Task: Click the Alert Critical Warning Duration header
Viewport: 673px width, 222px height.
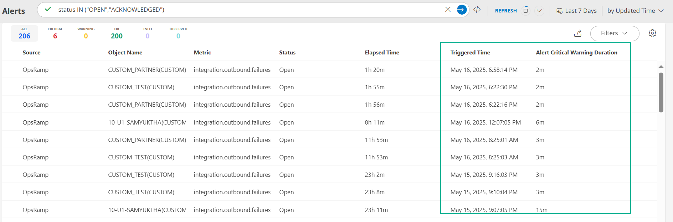Action: coord(576,52)
